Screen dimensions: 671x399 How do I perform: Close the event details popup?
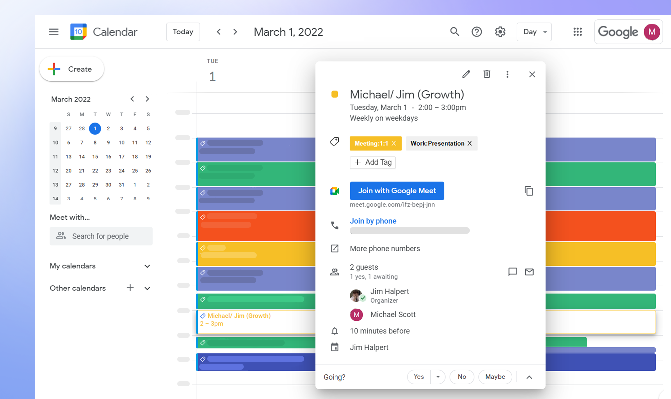coord(532,74)
